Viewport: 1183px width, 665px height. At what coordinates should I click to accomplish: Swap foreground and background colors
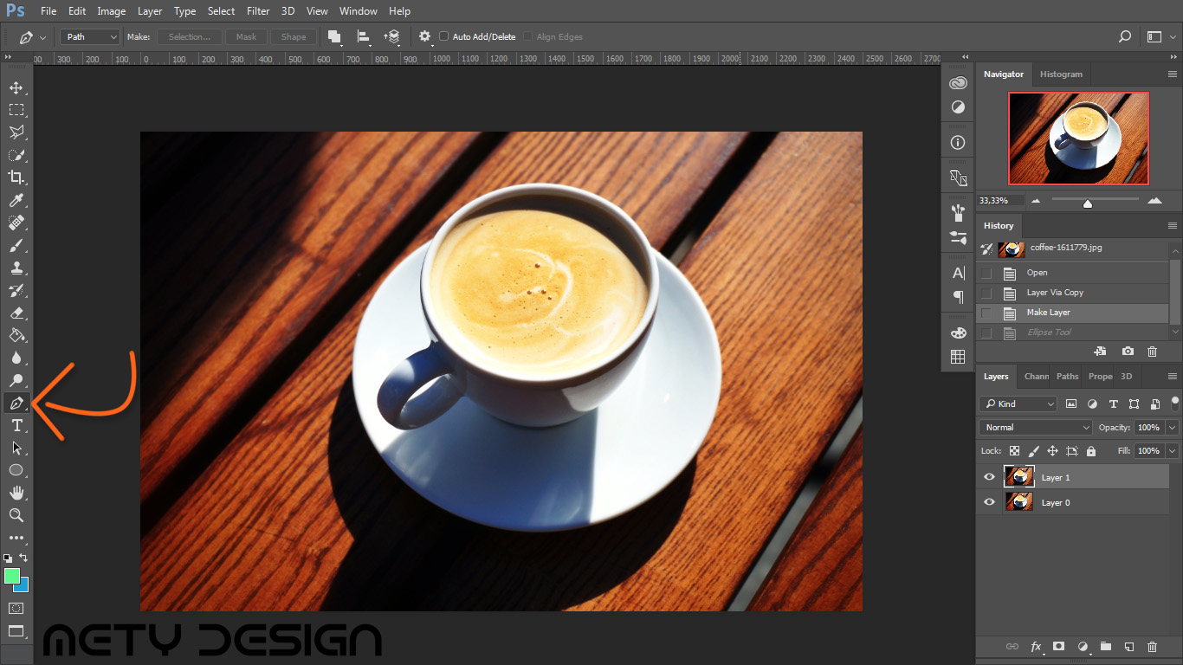point(23,558)
